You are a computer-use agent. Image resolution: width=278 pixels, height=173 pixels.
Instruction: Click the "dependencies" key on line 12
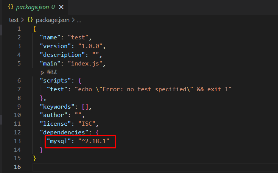pyautogui.click(x=64, y=132)
